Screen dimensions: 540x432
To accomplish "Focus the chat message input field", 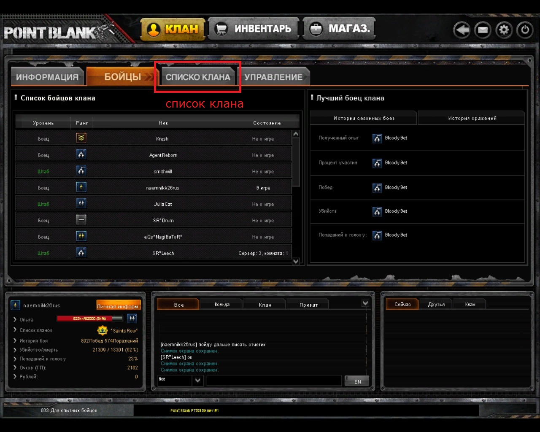I will tap(274, 380).
